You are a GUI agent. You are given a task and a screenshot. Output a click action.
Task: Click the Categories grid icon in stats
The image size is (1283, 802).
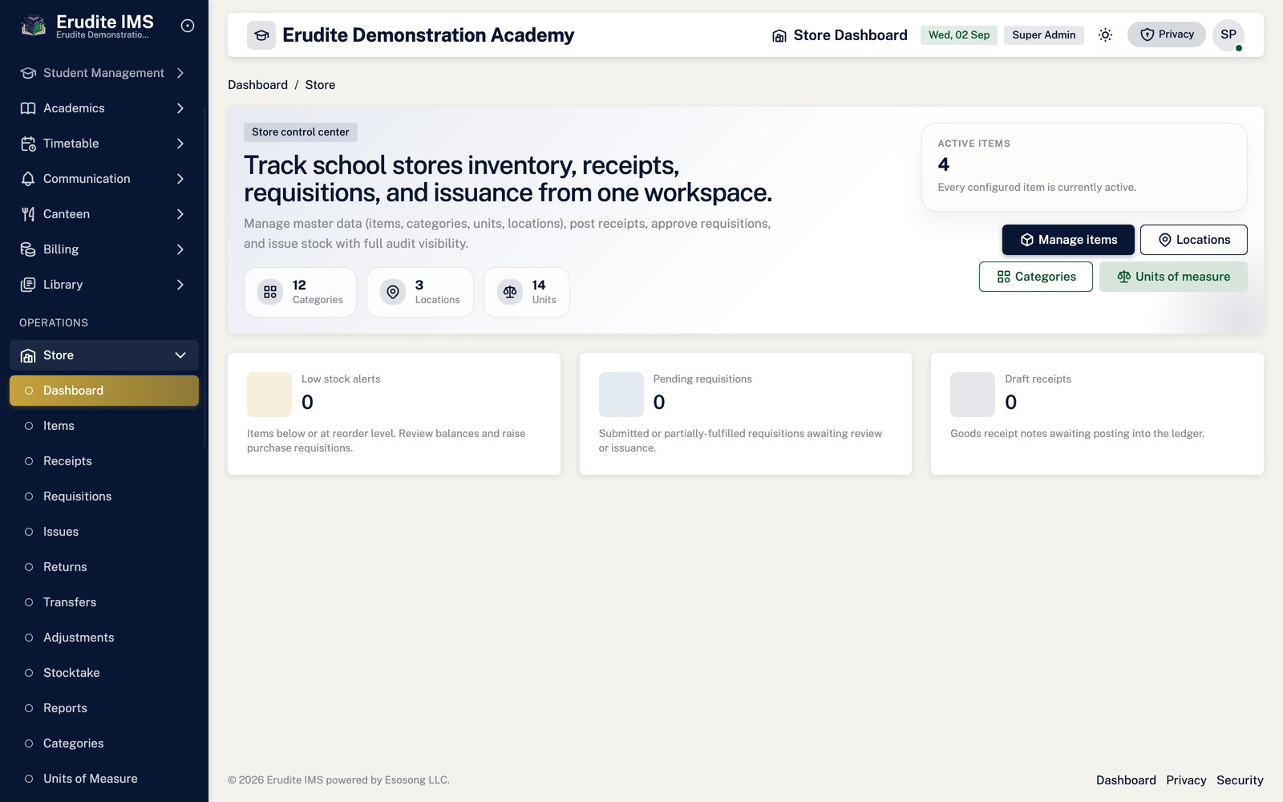tap(270, 292)
